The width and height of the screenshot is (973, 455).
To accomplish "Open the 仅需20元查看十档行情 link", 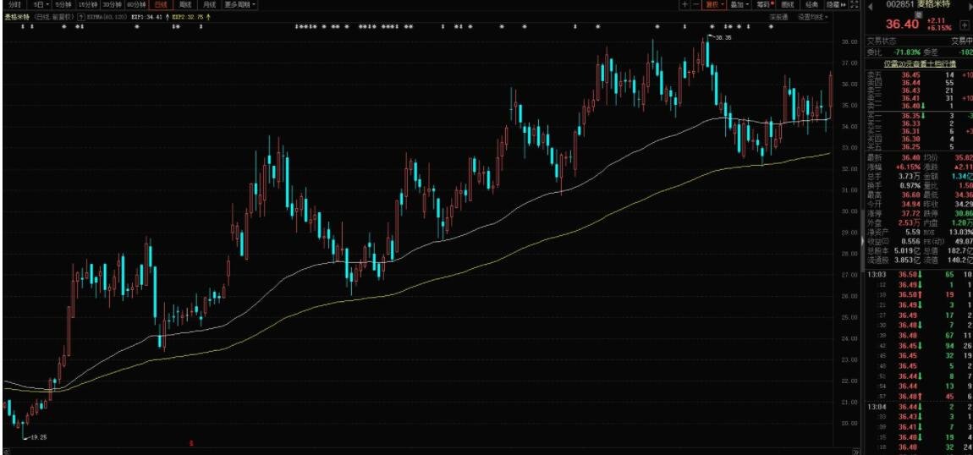I will pyautogui.click(x=921, y=63).
